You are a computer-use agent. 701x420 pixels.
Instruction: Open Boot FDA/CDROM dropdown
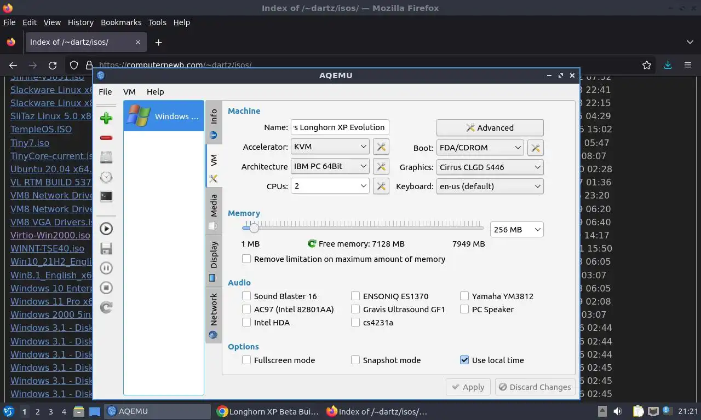(480, 147)
